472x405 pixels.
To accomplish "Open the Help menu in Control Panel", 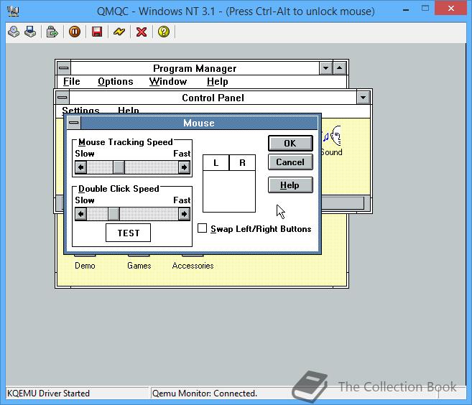I will coord(129,110).
